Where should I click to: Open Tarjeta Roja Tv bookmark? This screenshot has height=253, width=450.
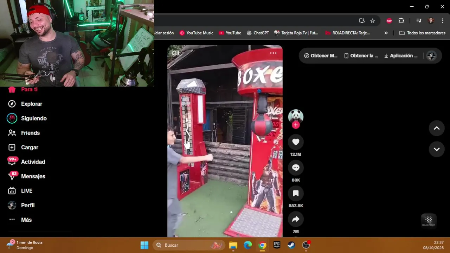[296, 33]
